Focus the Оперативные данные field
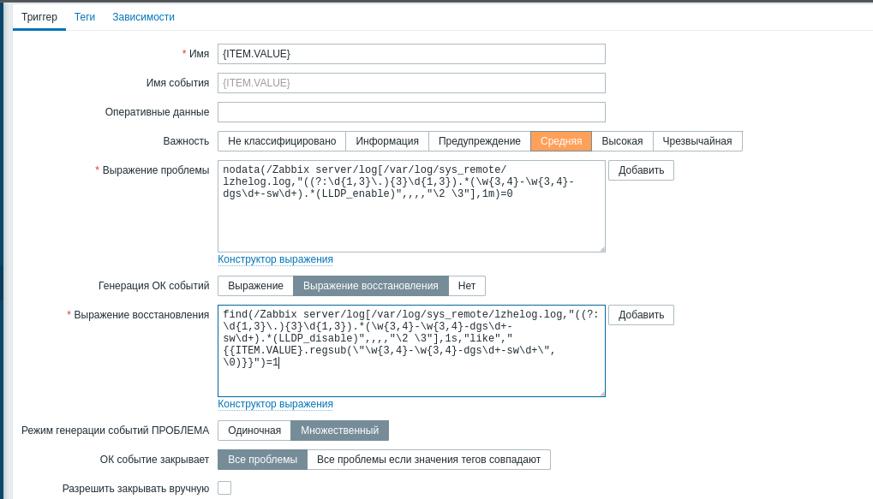The image size is (873, 499). [x=411, y=112]
